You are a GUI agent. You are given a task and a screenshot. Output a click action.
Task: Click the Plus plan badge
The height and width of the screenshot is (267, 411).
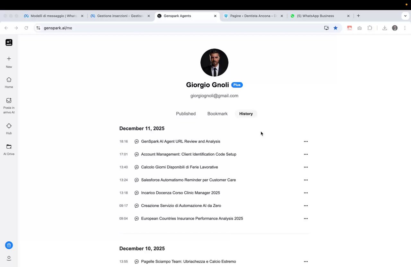point(237,85)
